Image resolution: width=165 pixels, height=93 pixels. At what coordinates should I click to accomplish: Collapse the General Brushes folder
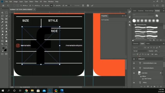[133, 25]
